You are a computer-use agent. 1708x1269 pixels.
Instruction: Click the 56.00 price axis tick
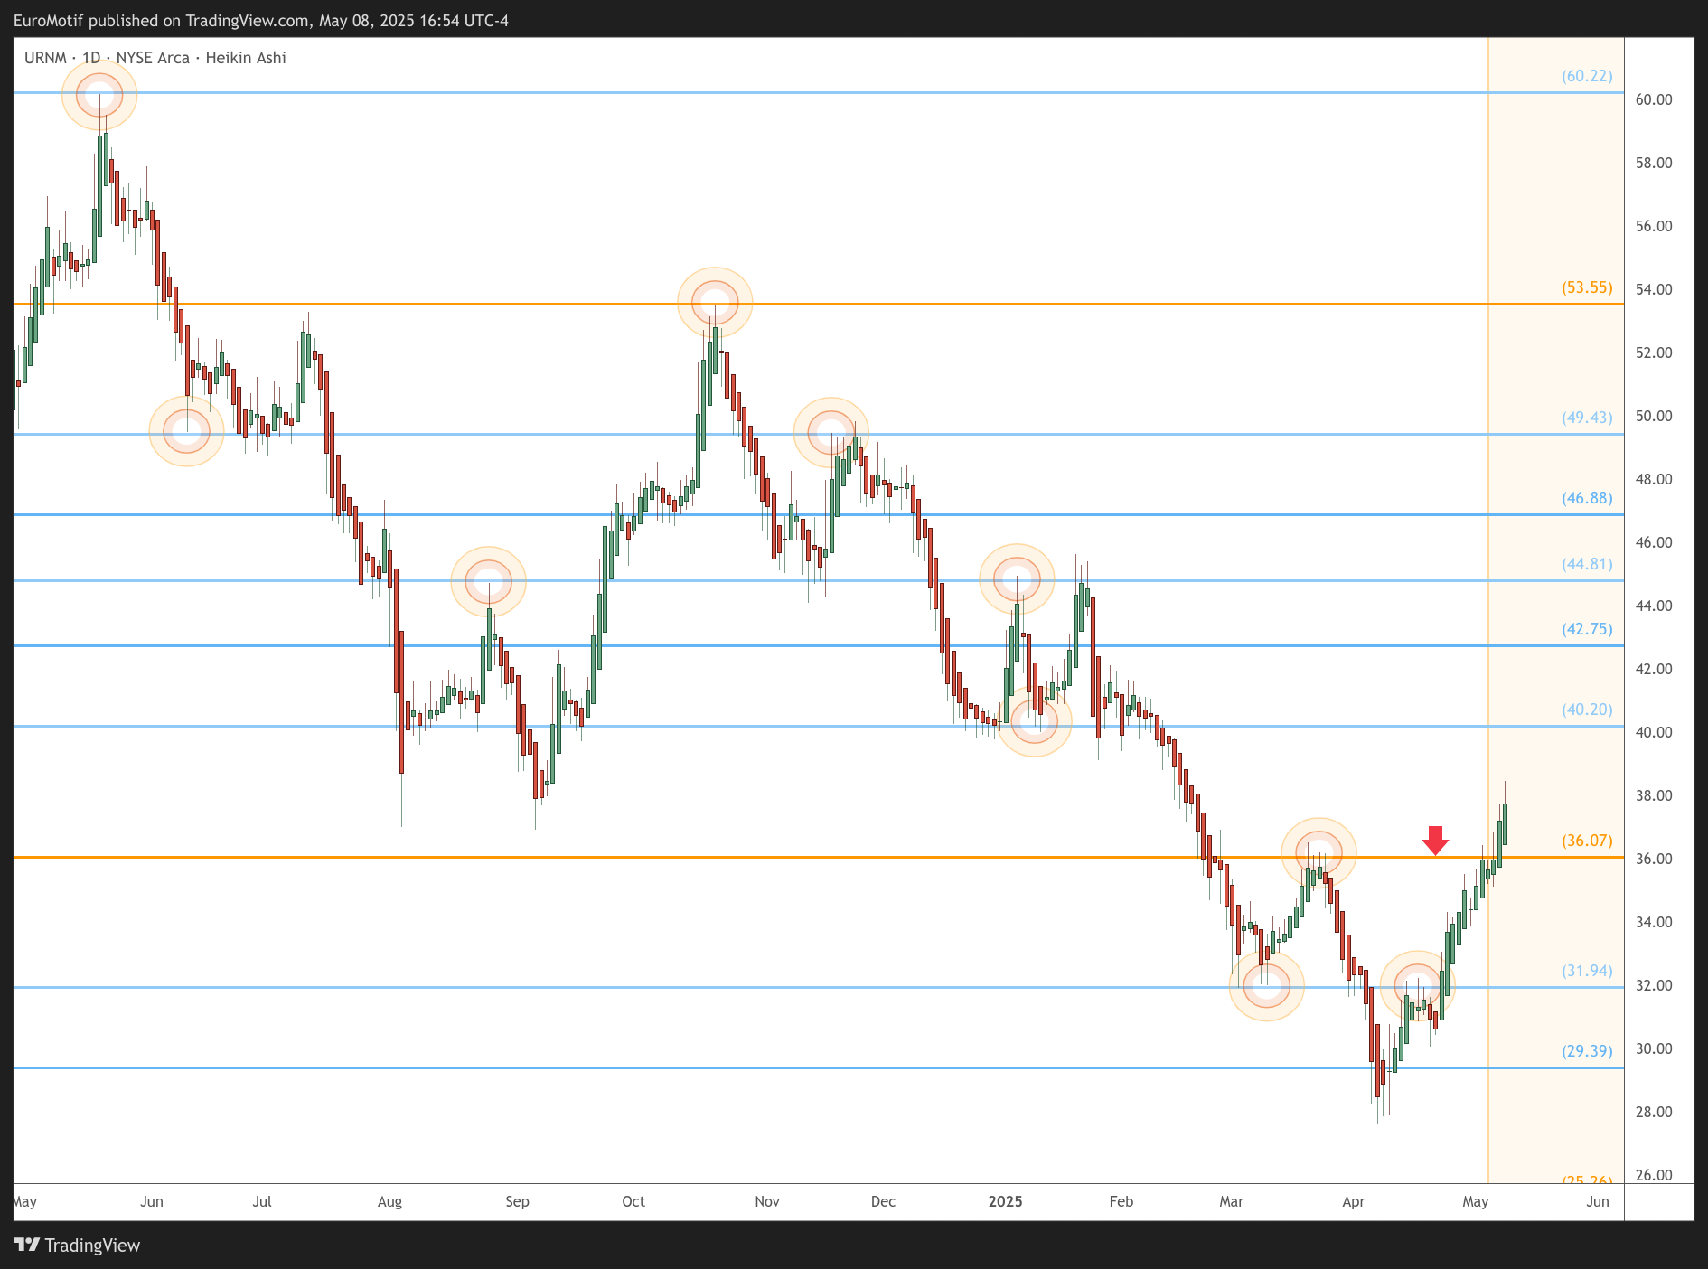[x=1654, y=226]
